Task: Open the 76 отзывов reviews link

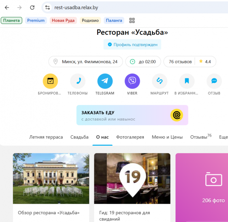Action: point(180,62)
